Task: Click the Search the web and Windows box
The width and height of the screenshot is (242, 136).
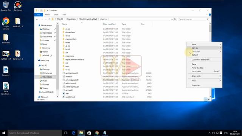Action: point(34,133)
